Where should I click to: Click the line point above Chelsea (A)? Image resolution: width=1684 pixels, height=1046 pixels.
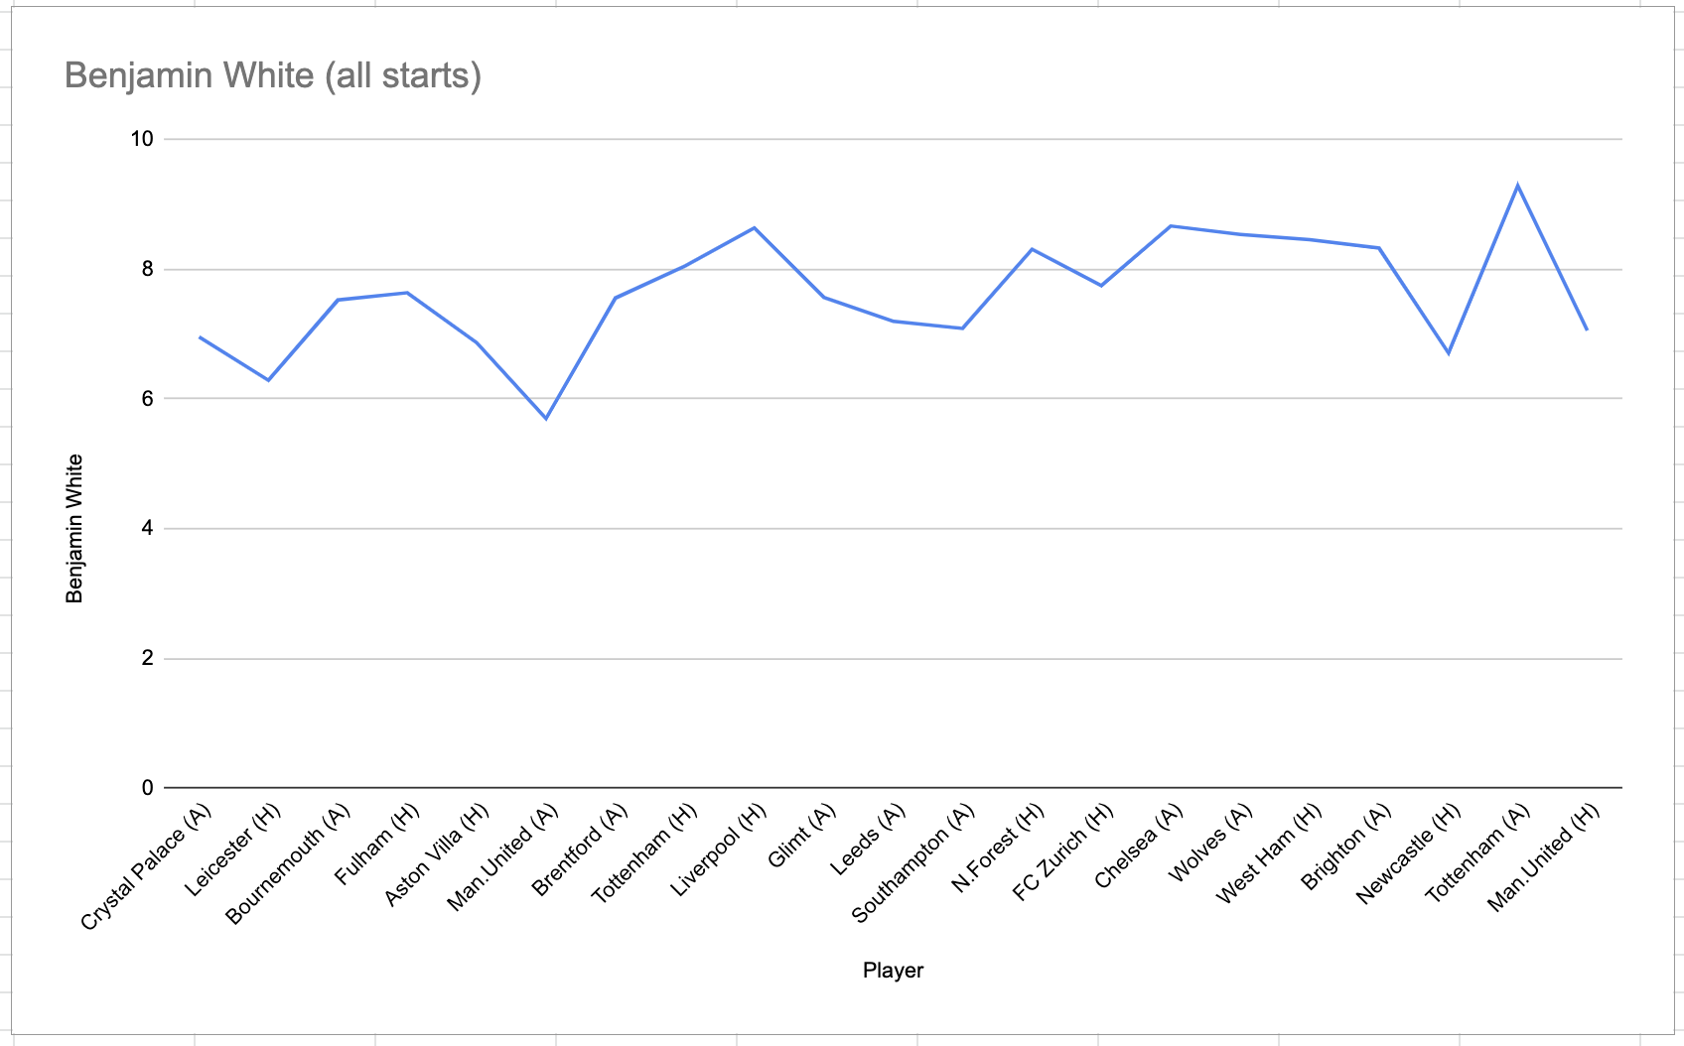1171,226
